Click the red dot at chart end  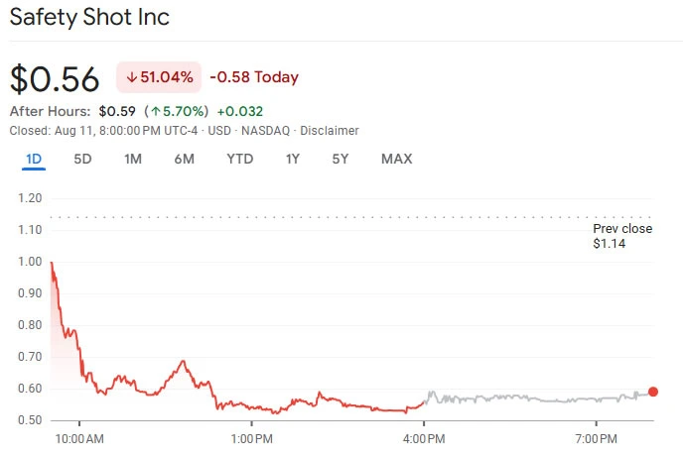[x=652, y=392]
